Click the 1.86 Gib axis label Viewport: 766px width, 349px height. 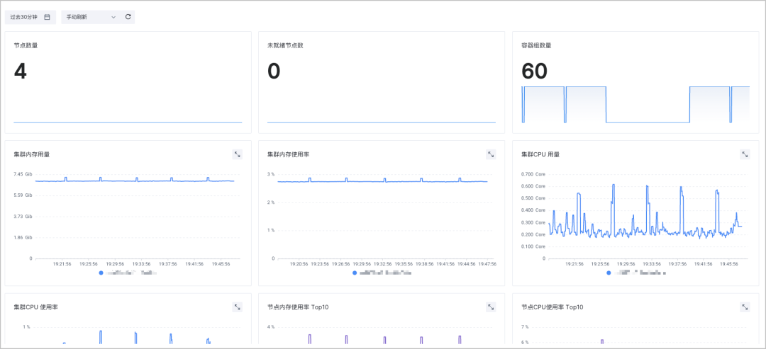[x=23, y=237]
